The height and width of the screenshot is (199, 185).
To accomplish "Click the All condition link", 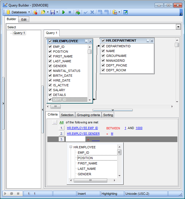I will point(62,123).
